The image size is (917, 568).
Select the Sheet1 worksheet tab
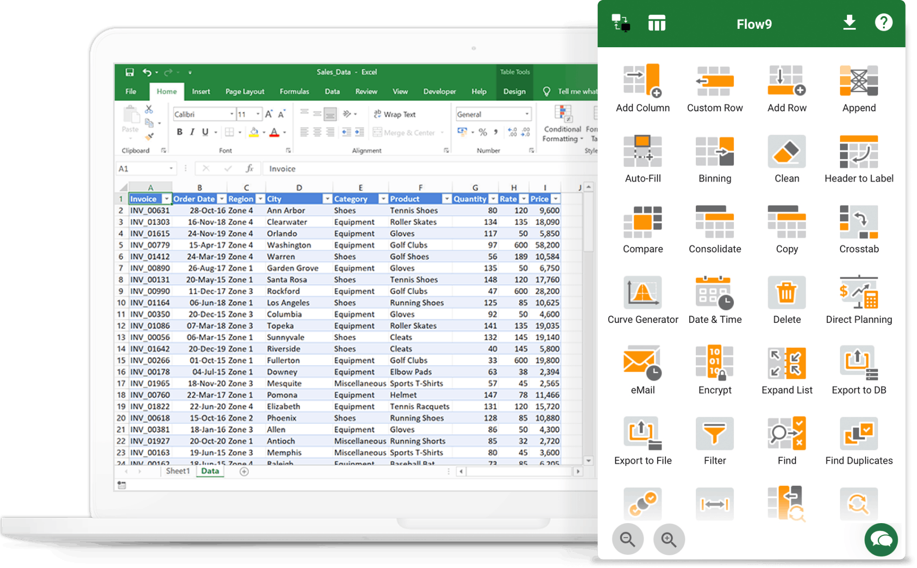coord(178,471)
